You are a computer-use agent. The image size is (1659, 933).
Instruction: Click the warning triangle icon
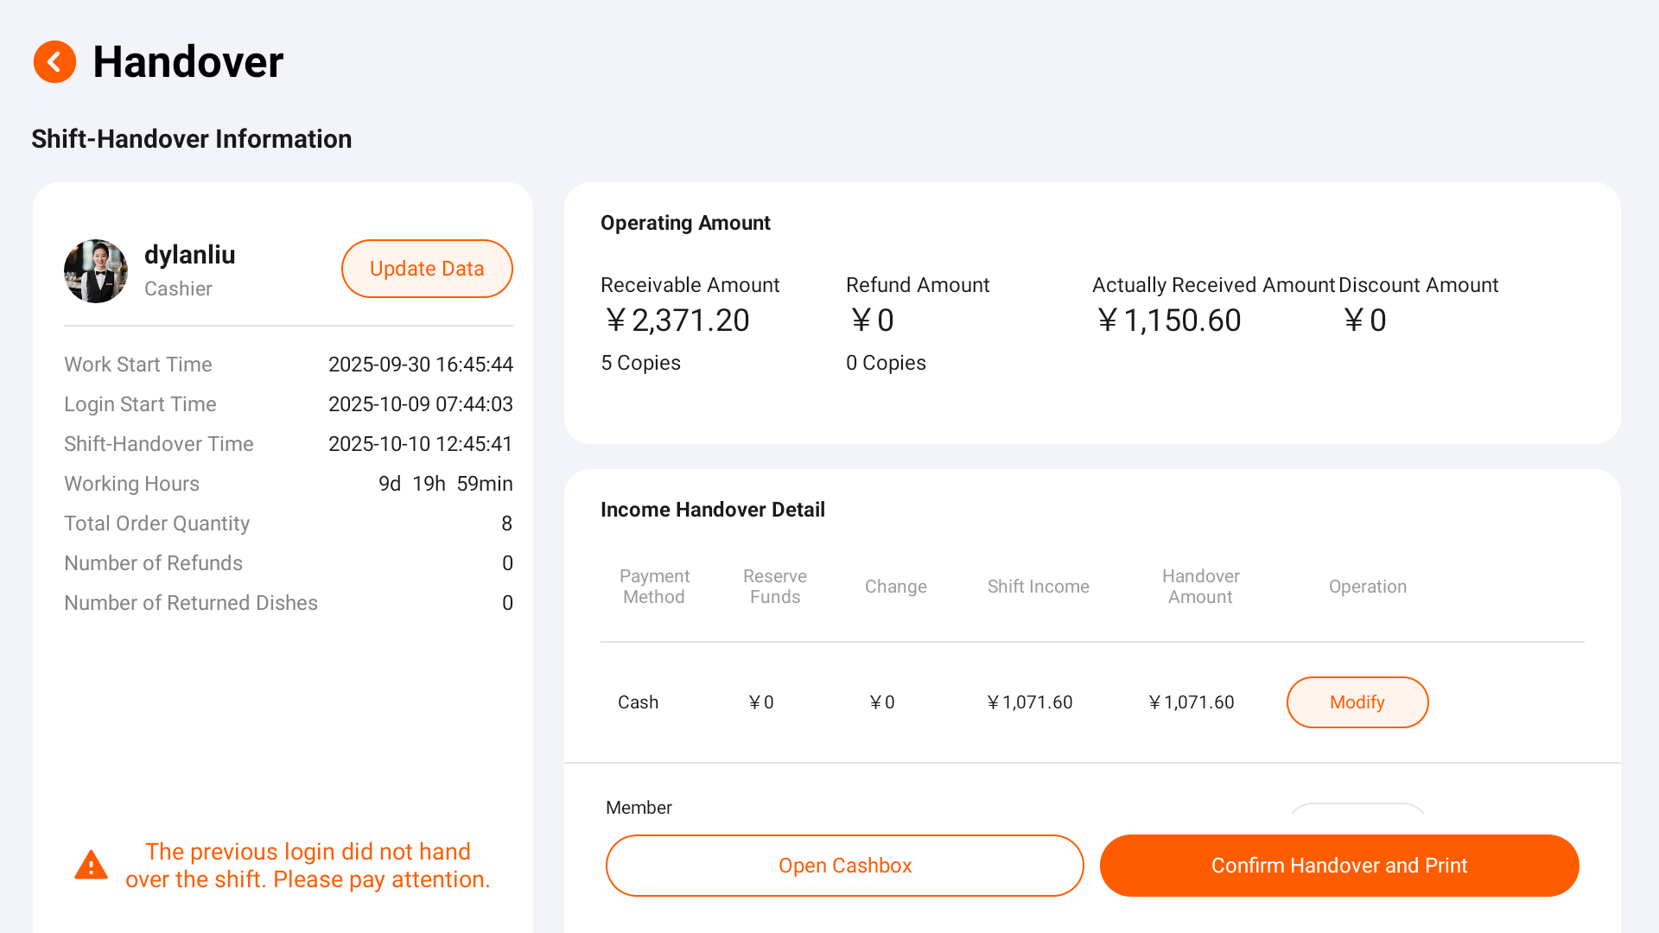pos(91,865)
